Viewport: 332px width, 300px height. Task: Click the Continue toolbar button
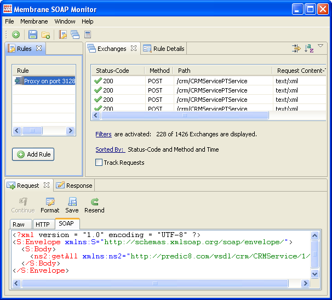pos(23,205)
